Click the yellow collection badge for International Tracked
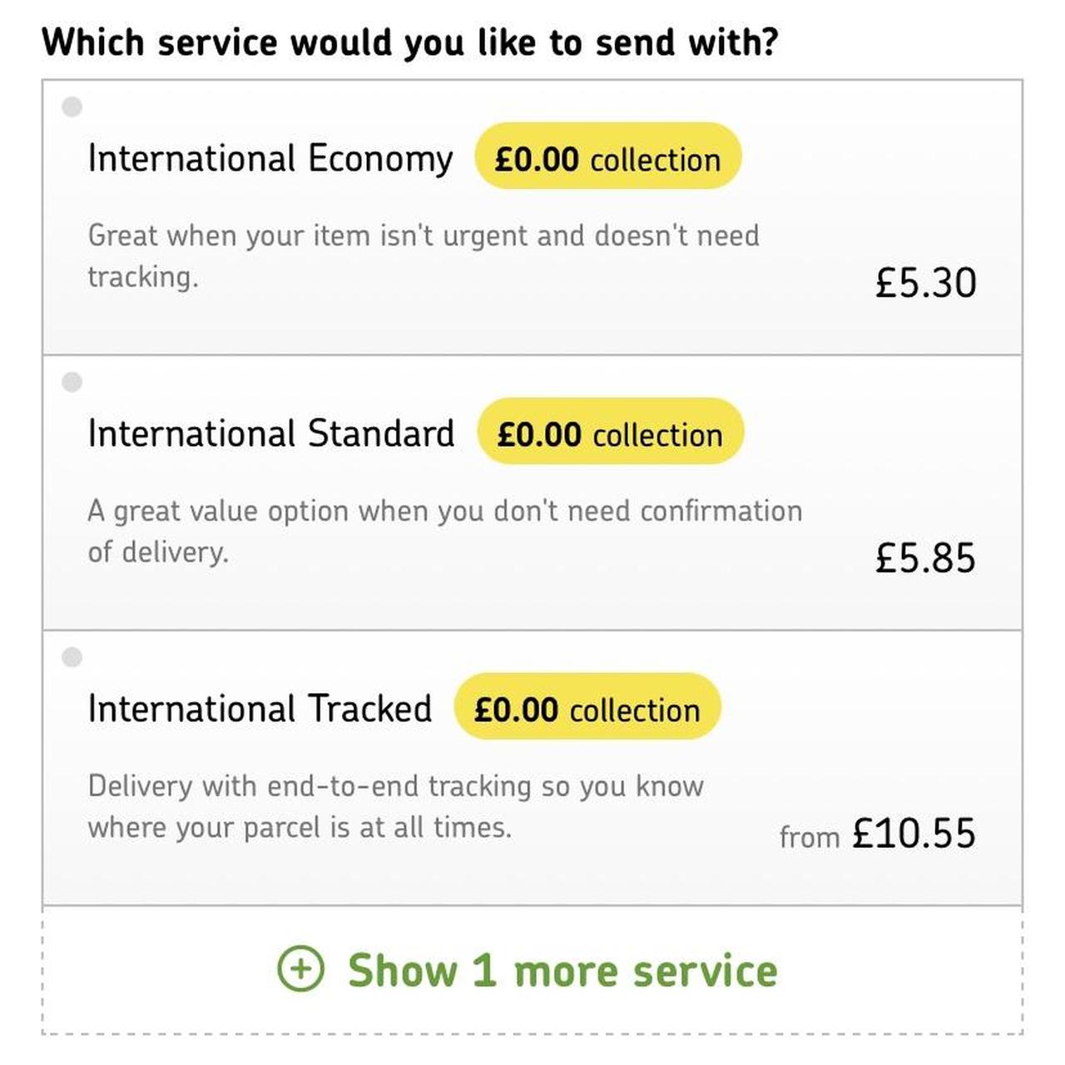Viewport: 1065px width, 1065px height. click(587, 708)
